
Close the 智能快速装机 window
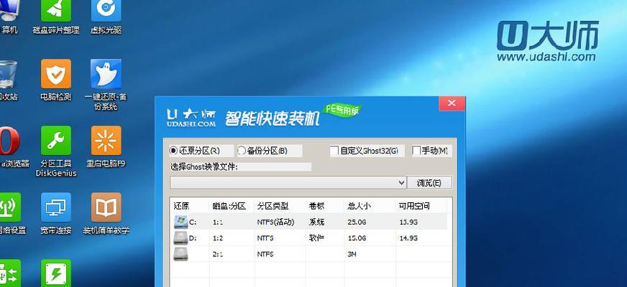click(x=452, y=103)
